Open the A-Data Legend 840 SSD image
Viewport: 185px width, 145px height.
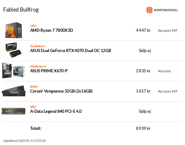(x=13, y=111)
